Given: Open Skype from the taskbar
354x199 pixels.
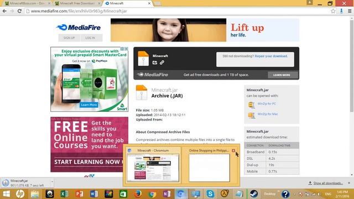Looking at the screenshot, I should [x=210, y=194].
